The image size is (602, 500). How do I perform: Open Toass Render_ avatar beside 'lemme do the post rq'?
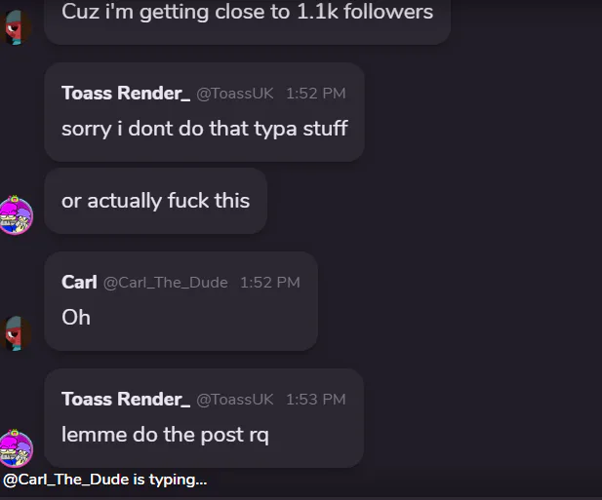pos(17,448)
